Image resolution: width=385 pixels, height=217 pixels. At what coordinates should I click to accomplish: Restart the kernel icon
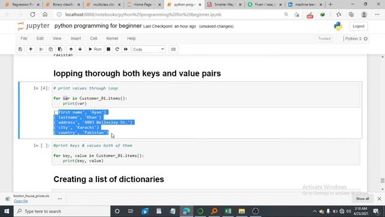117,49
